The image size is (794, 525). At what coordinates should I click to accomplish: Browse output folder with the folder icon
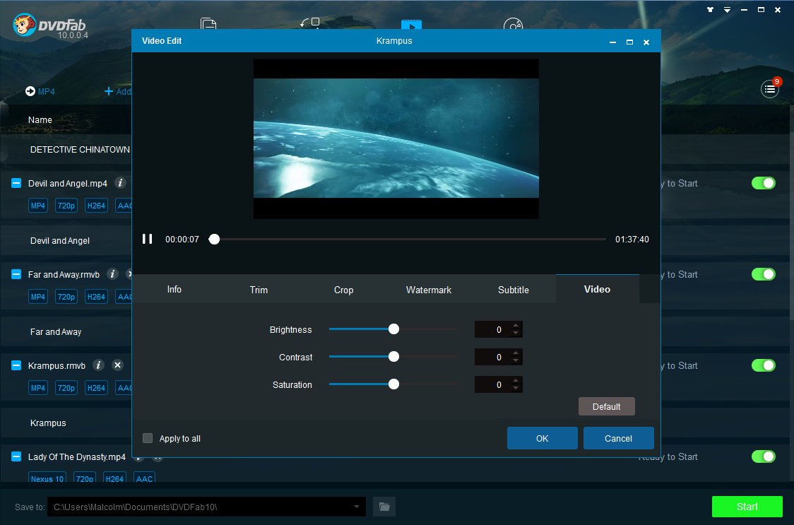pos(384,506)
